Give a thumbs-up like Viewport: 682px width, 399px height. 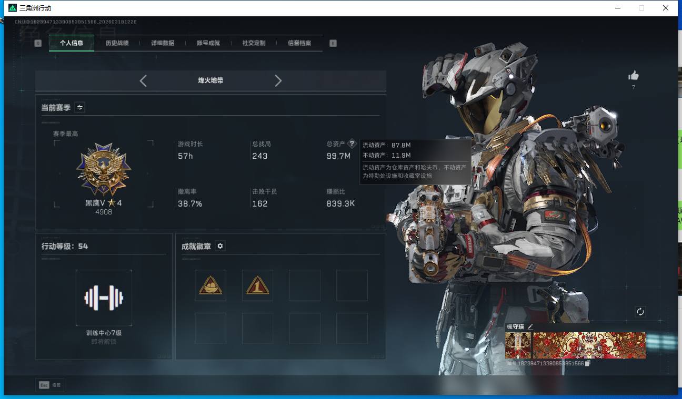pos(634,76)
